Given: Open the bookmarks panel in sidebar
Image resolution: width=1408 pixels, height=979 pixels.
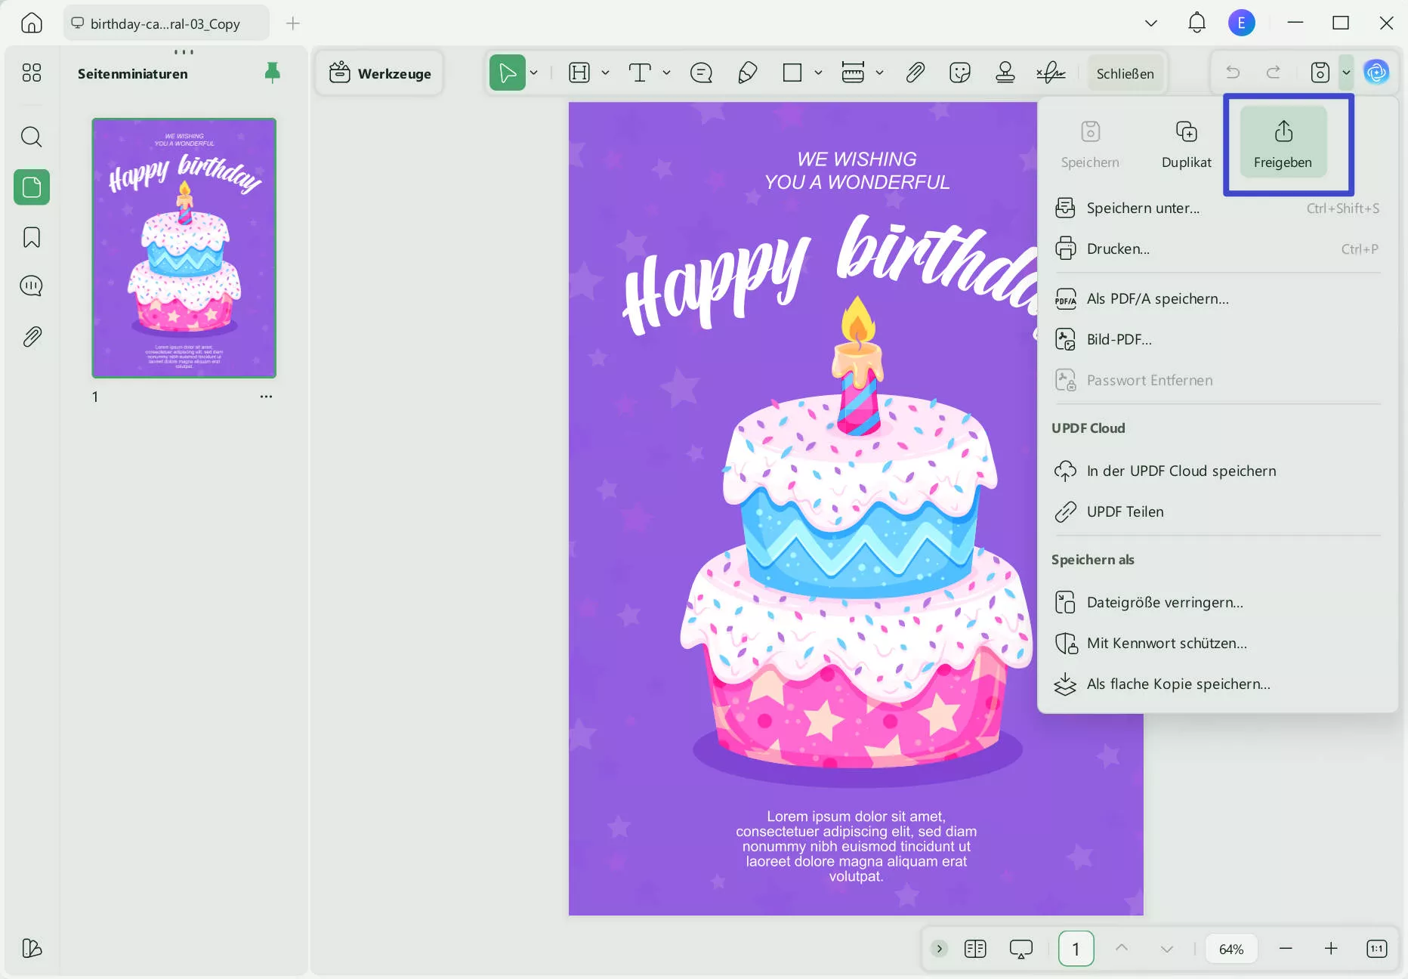Looking at the screenshot, I should [x=32, y=237].
